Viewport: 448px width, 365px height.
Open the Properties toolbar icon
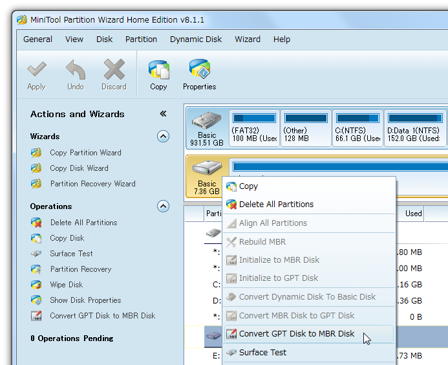[199, 70]
